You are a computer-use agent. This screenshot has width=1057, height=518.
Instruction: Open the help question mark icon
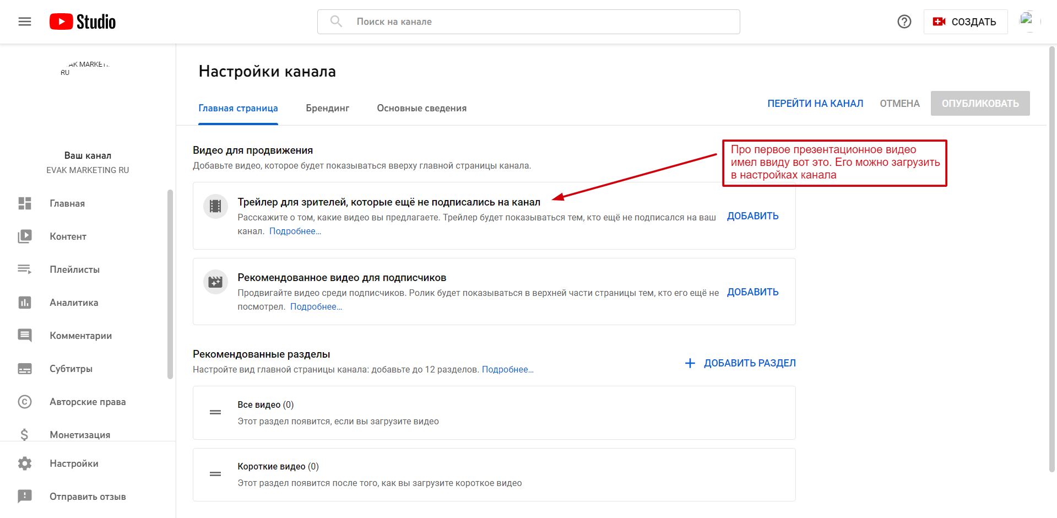(x=904, y=21)
